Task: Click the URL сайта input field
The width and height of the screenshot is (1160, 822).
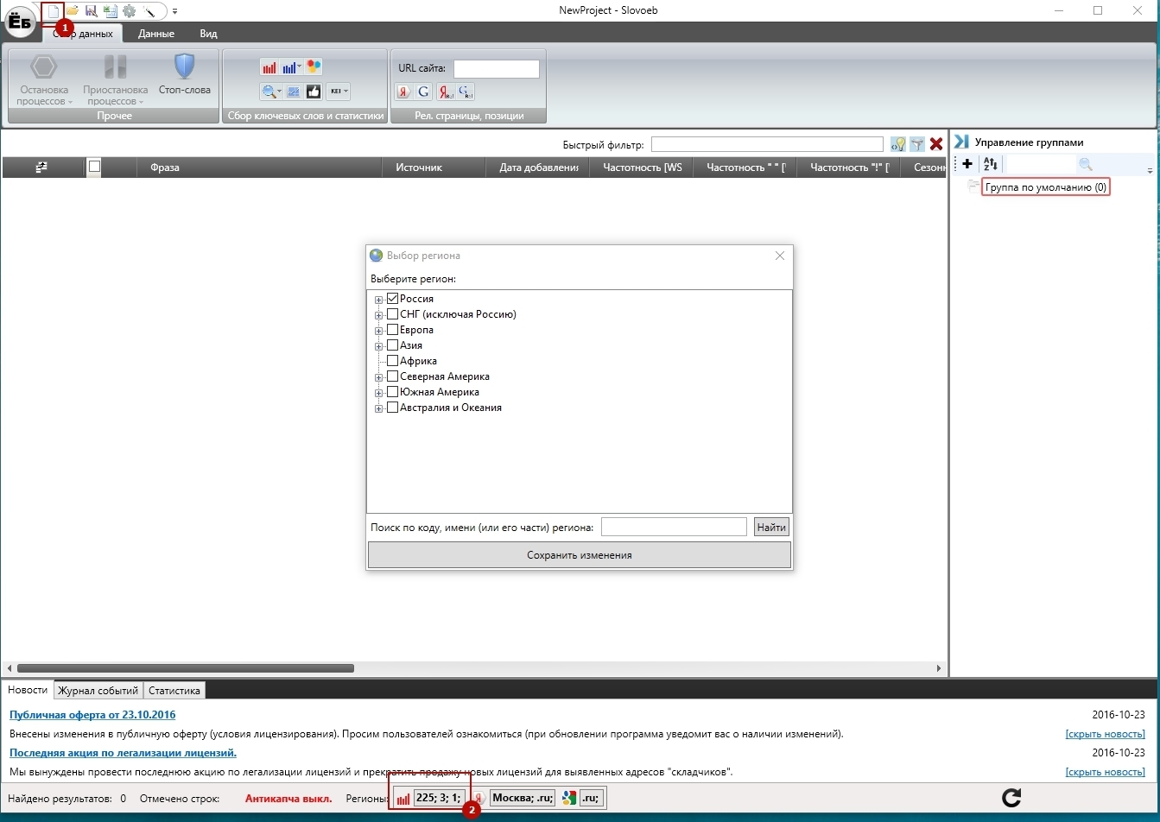Action: pos(497,68)
